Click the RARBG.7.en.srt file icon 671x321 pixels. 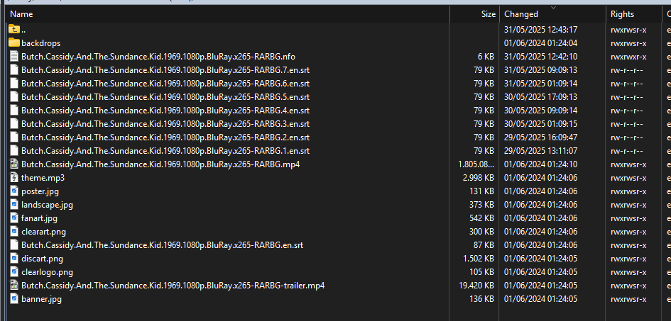click(x=14, y=70)
